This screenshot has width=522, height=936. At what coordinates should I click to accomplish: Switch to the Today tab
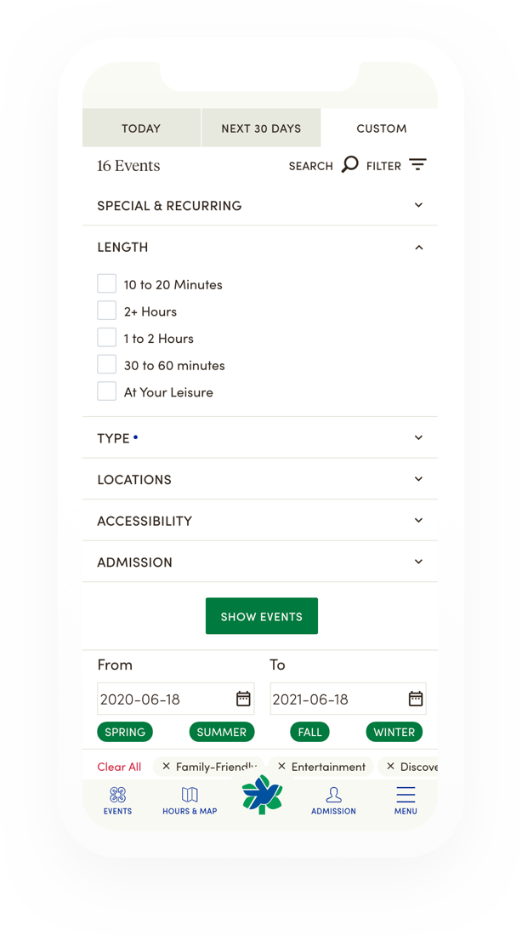(141, 128)
